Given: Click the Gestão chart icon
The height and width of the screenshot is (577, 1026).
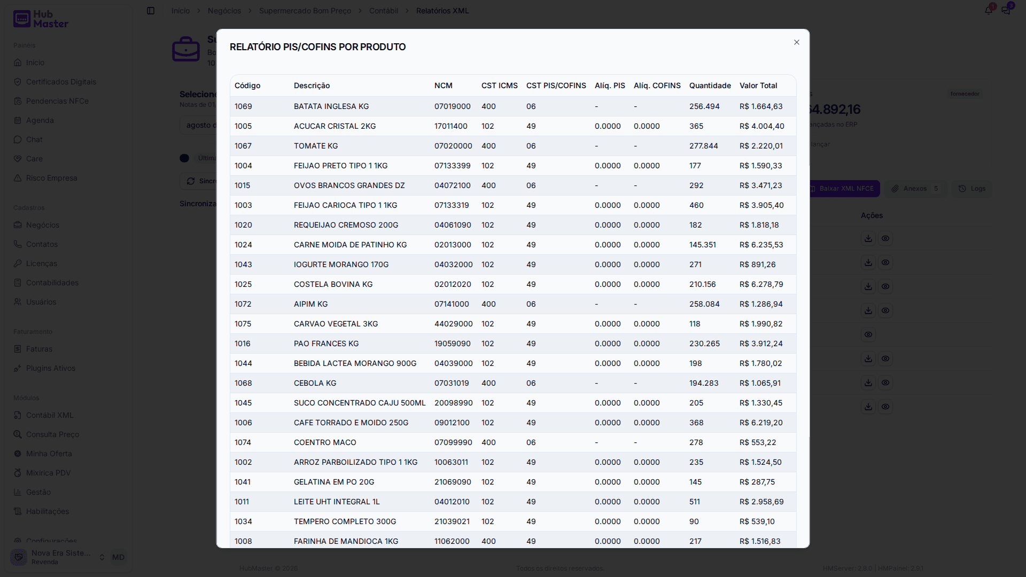Looking at the screenshot, I should coord(18,492).
